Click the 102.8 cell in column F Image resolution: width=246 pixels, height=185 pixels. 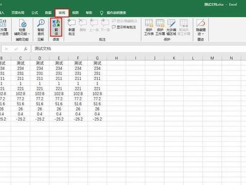click(78, 94)
